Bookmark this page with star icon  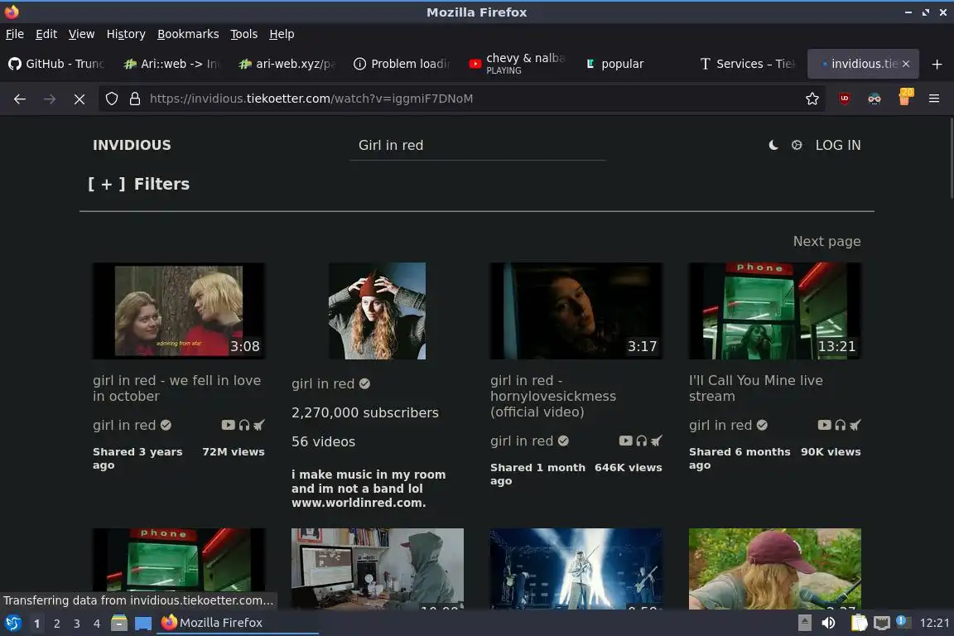(812, 99)
